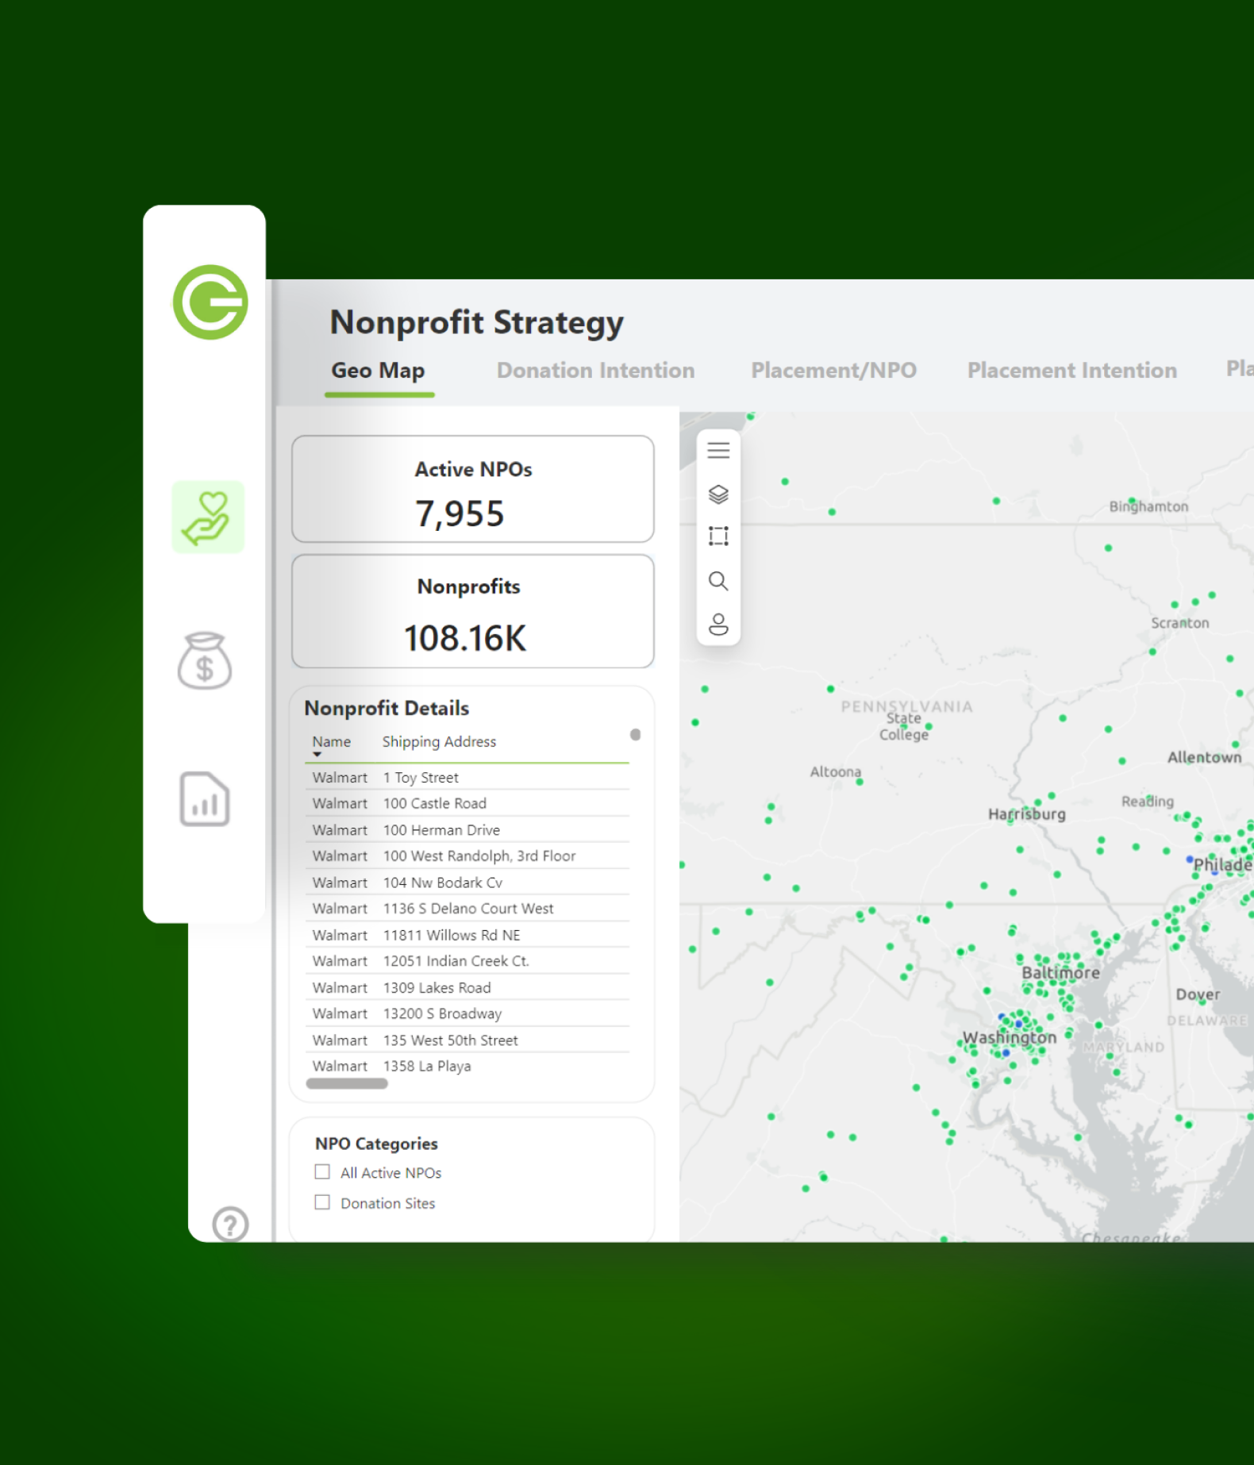Switch to the Placement/NPO tab
This screenshot has height=1465, width=1254.
coord(833,371)
